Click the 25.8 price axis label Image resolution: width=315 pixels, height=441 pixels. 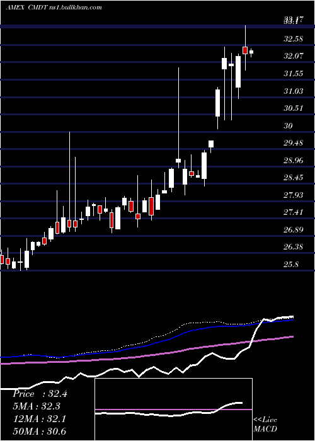click(291, 265)
